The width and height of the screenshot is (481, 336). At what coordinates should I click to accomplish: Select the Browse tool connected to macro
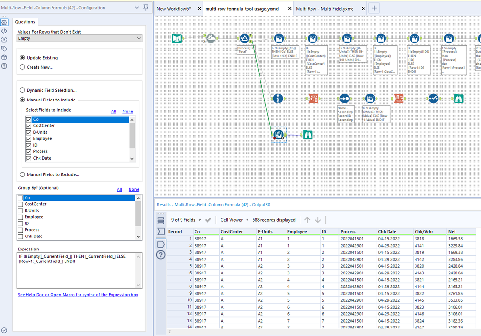point(308,135)
